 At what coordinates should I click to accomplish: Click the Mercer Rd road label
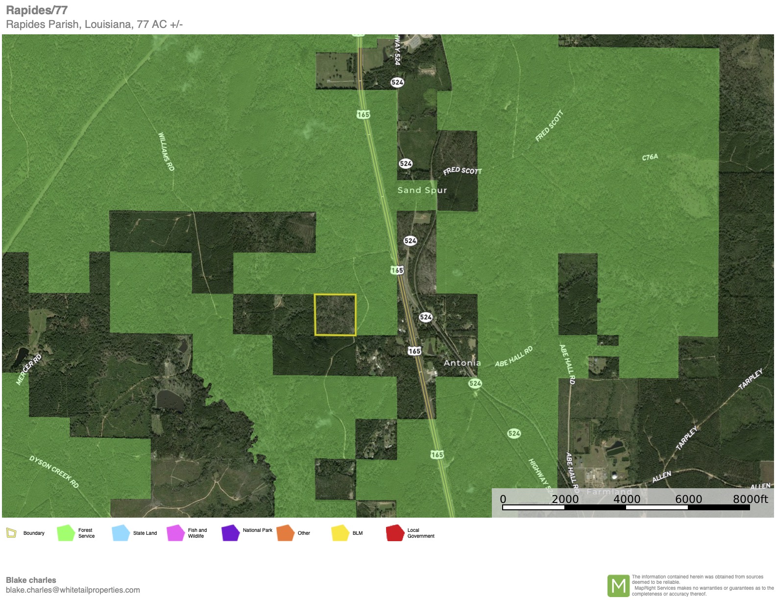(x=29, y=369)
